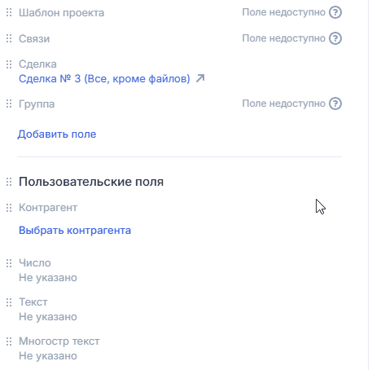
Task: Click Не указано value under Многостр текст
Action: pos(48,356)
